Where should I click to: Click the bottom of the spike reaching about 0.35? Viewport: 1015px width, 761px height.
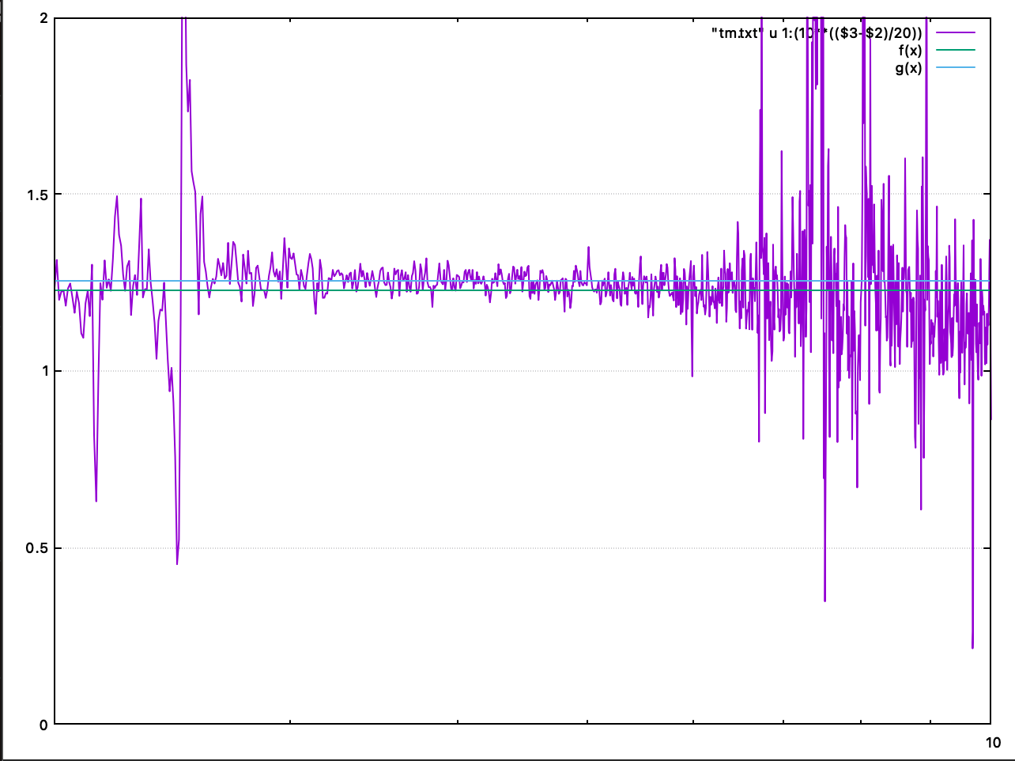(x=824, y=600)
